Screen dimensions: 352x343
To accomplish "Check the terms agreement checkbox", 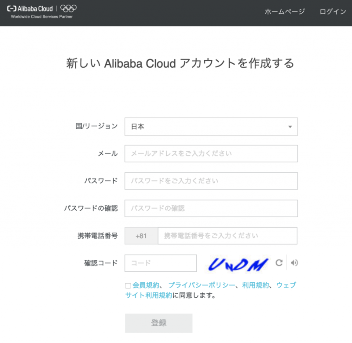I will tap(128, 285).
